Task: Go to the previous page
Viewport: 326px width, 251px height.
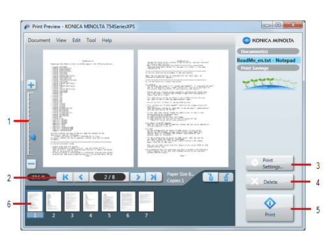Action: coord(81,177)
